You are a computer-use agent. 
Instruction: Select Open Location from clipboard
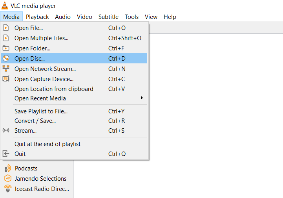tap(54, 89)
